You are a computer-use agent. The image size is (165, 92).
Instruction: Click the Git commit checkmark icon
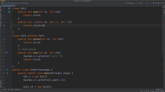(151, 3)
